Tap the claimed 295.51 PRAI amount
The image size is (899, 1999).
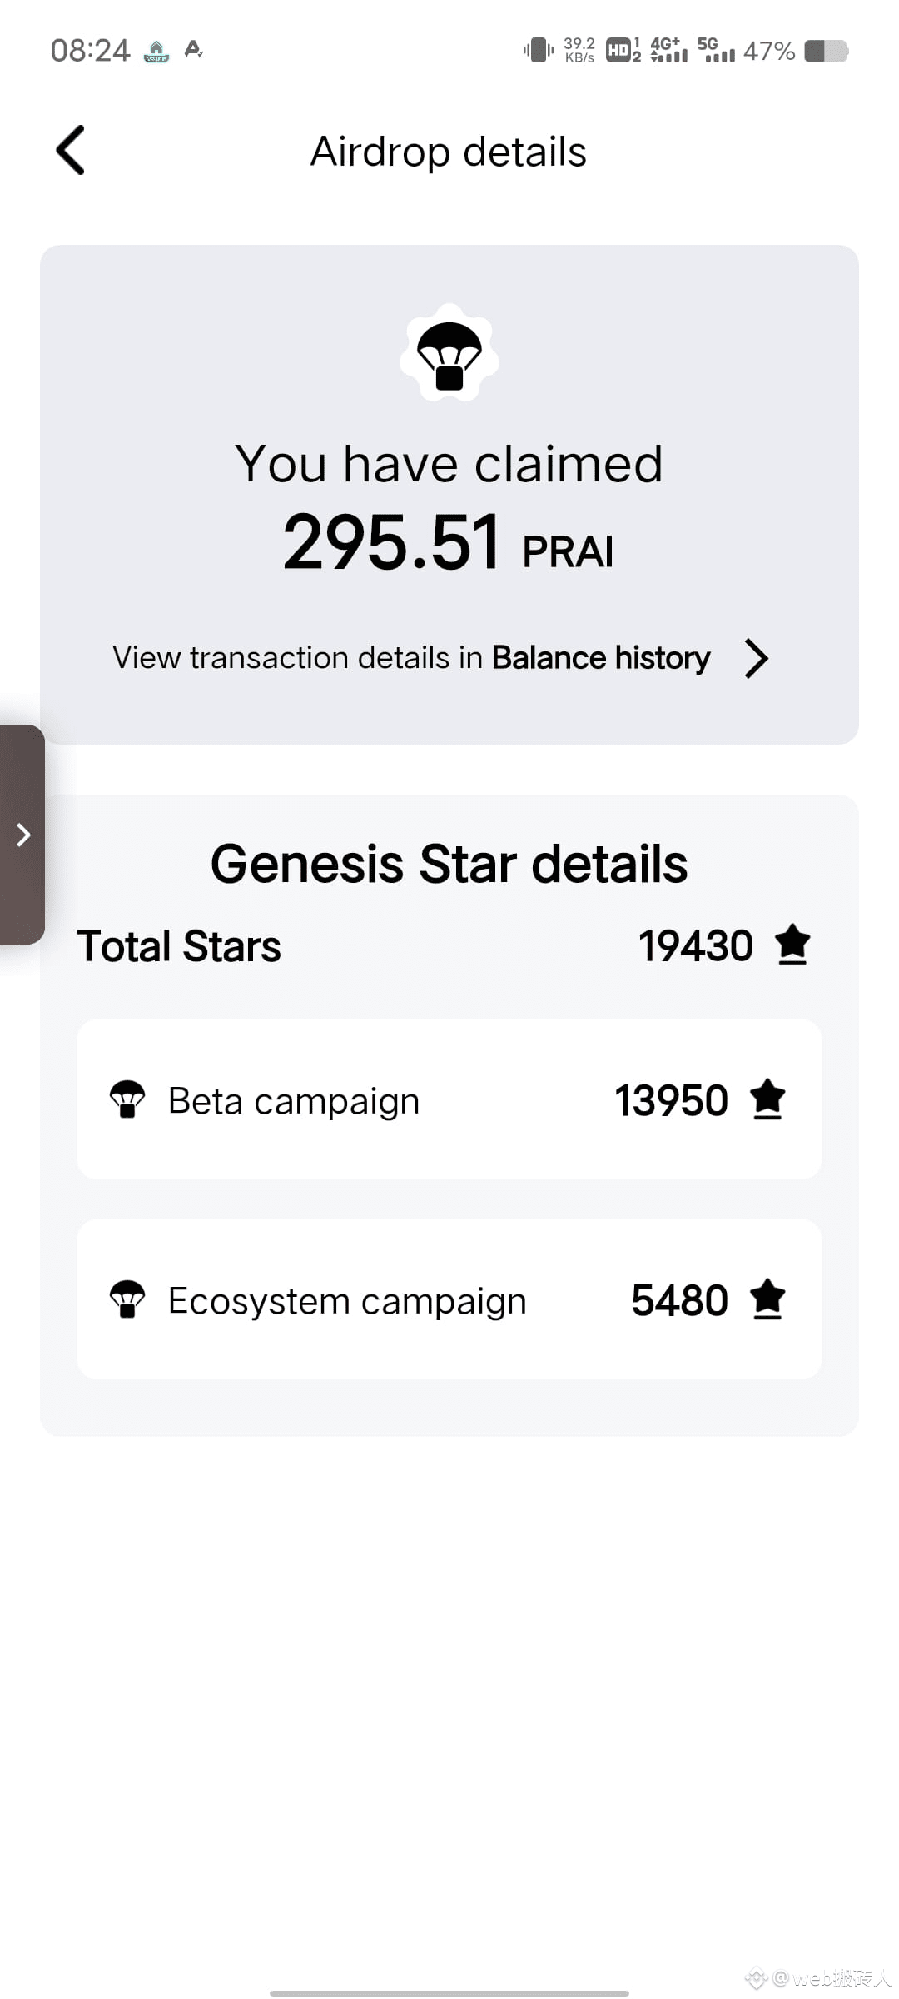click(449, 542)
